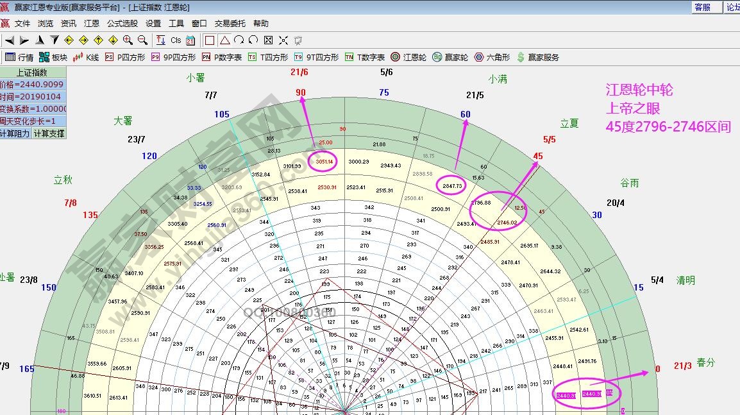
Task: Click the 时间 date field
Action: pyautogui.click(x=32, y=97)
